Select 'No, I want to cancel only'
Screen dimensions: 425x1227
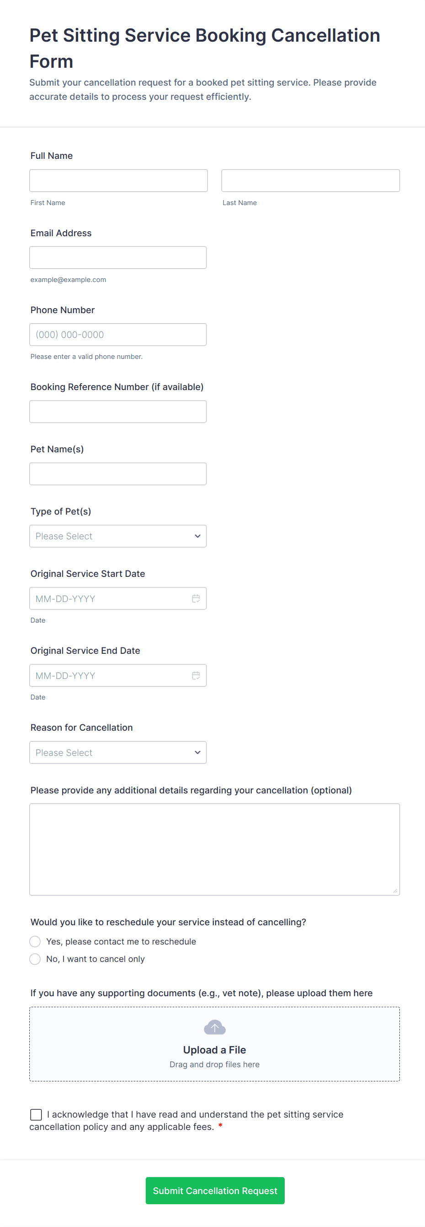(x=35, y=959)
